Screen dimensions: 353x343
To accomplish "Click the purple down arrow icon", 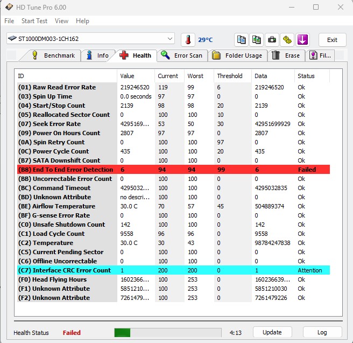I will click(302, 40).
